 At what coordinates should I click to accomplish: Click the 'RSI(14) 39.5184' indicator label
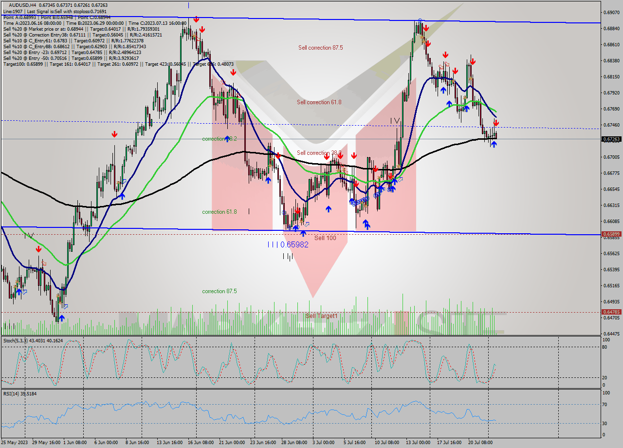point(20,393)
